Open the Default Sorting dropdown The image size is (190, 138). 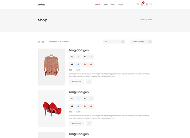141,41
